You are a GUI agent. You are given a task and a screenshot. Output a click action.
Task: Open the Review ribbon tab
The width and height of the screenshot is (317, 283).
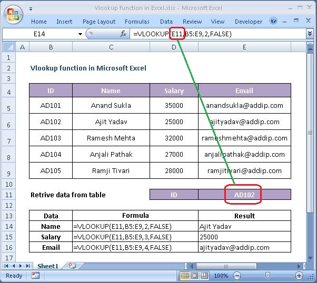click(192, 22)
